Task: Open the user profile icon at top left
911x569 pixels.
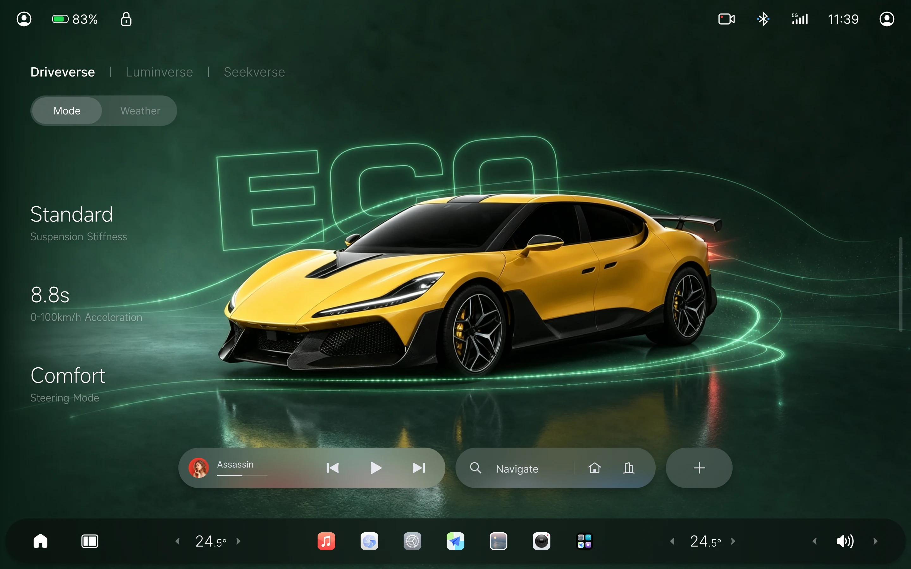Action: [x=24, y=19]
